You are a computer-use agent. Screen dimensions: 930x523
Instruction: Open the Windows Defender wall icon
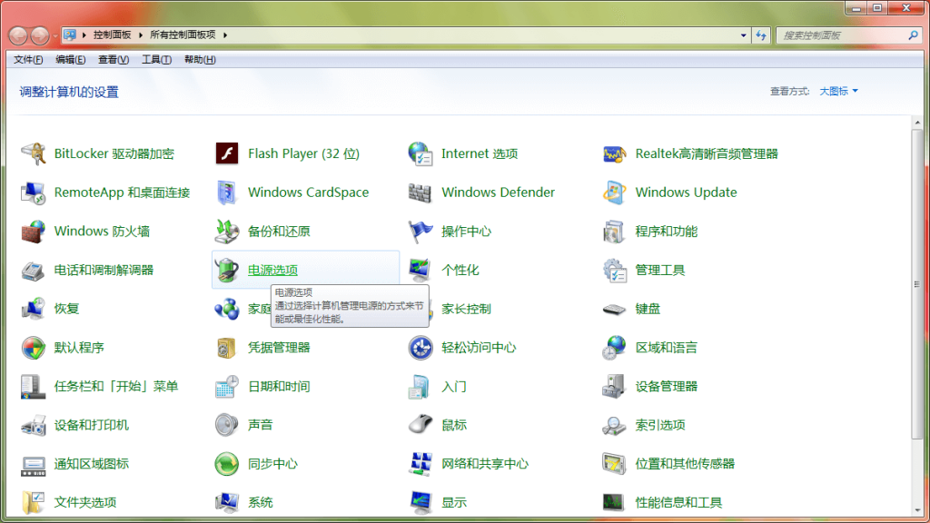420,192
